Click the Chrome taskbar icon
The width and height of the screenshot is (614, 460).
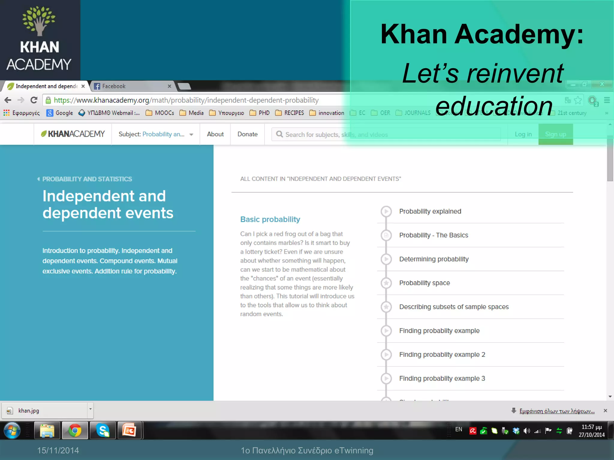tap(75, 431)
